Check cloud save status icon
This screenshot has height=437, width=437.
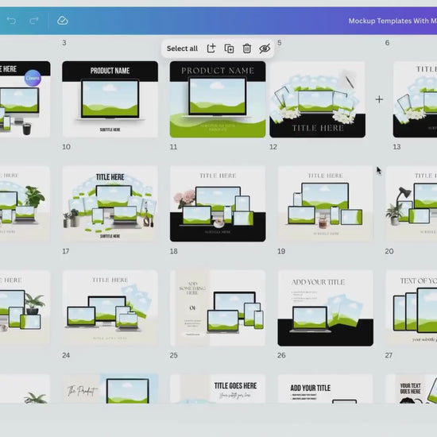tap(63, 21)
